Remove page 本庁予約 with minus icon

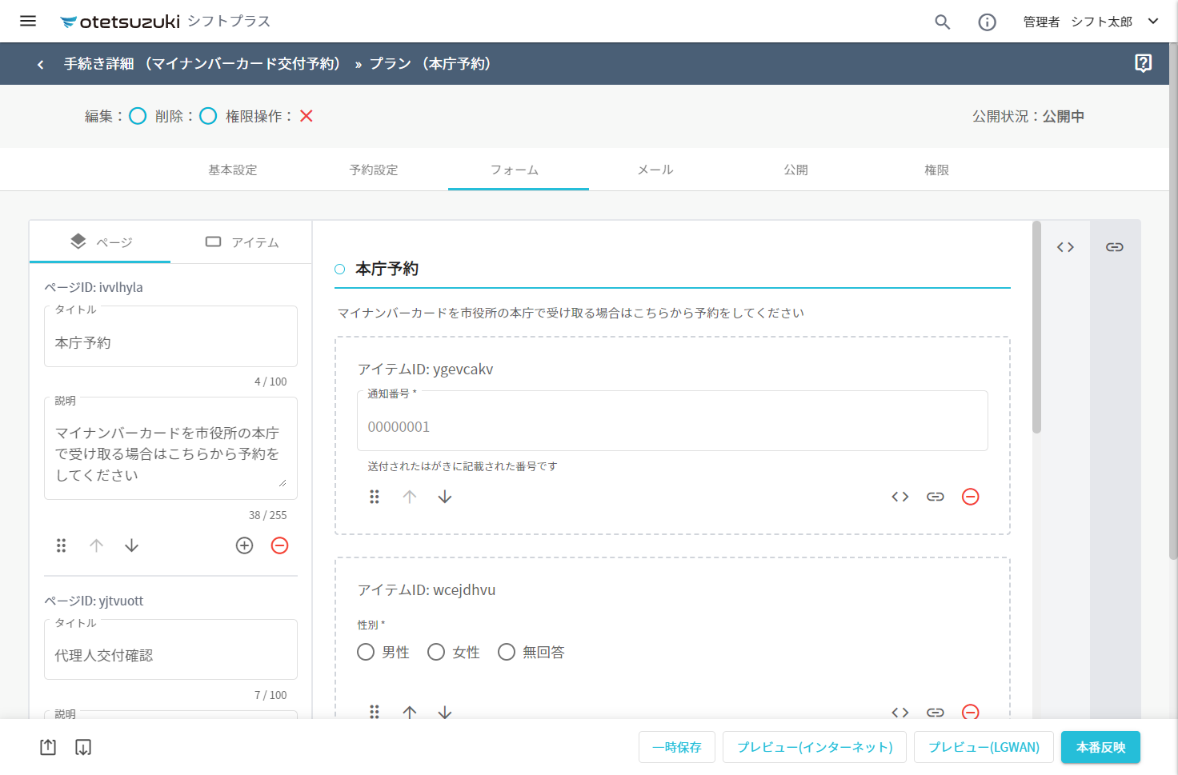(279, 545)
